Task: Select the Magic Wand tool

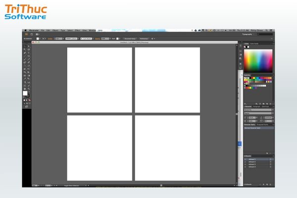Action: pos(25,49)
